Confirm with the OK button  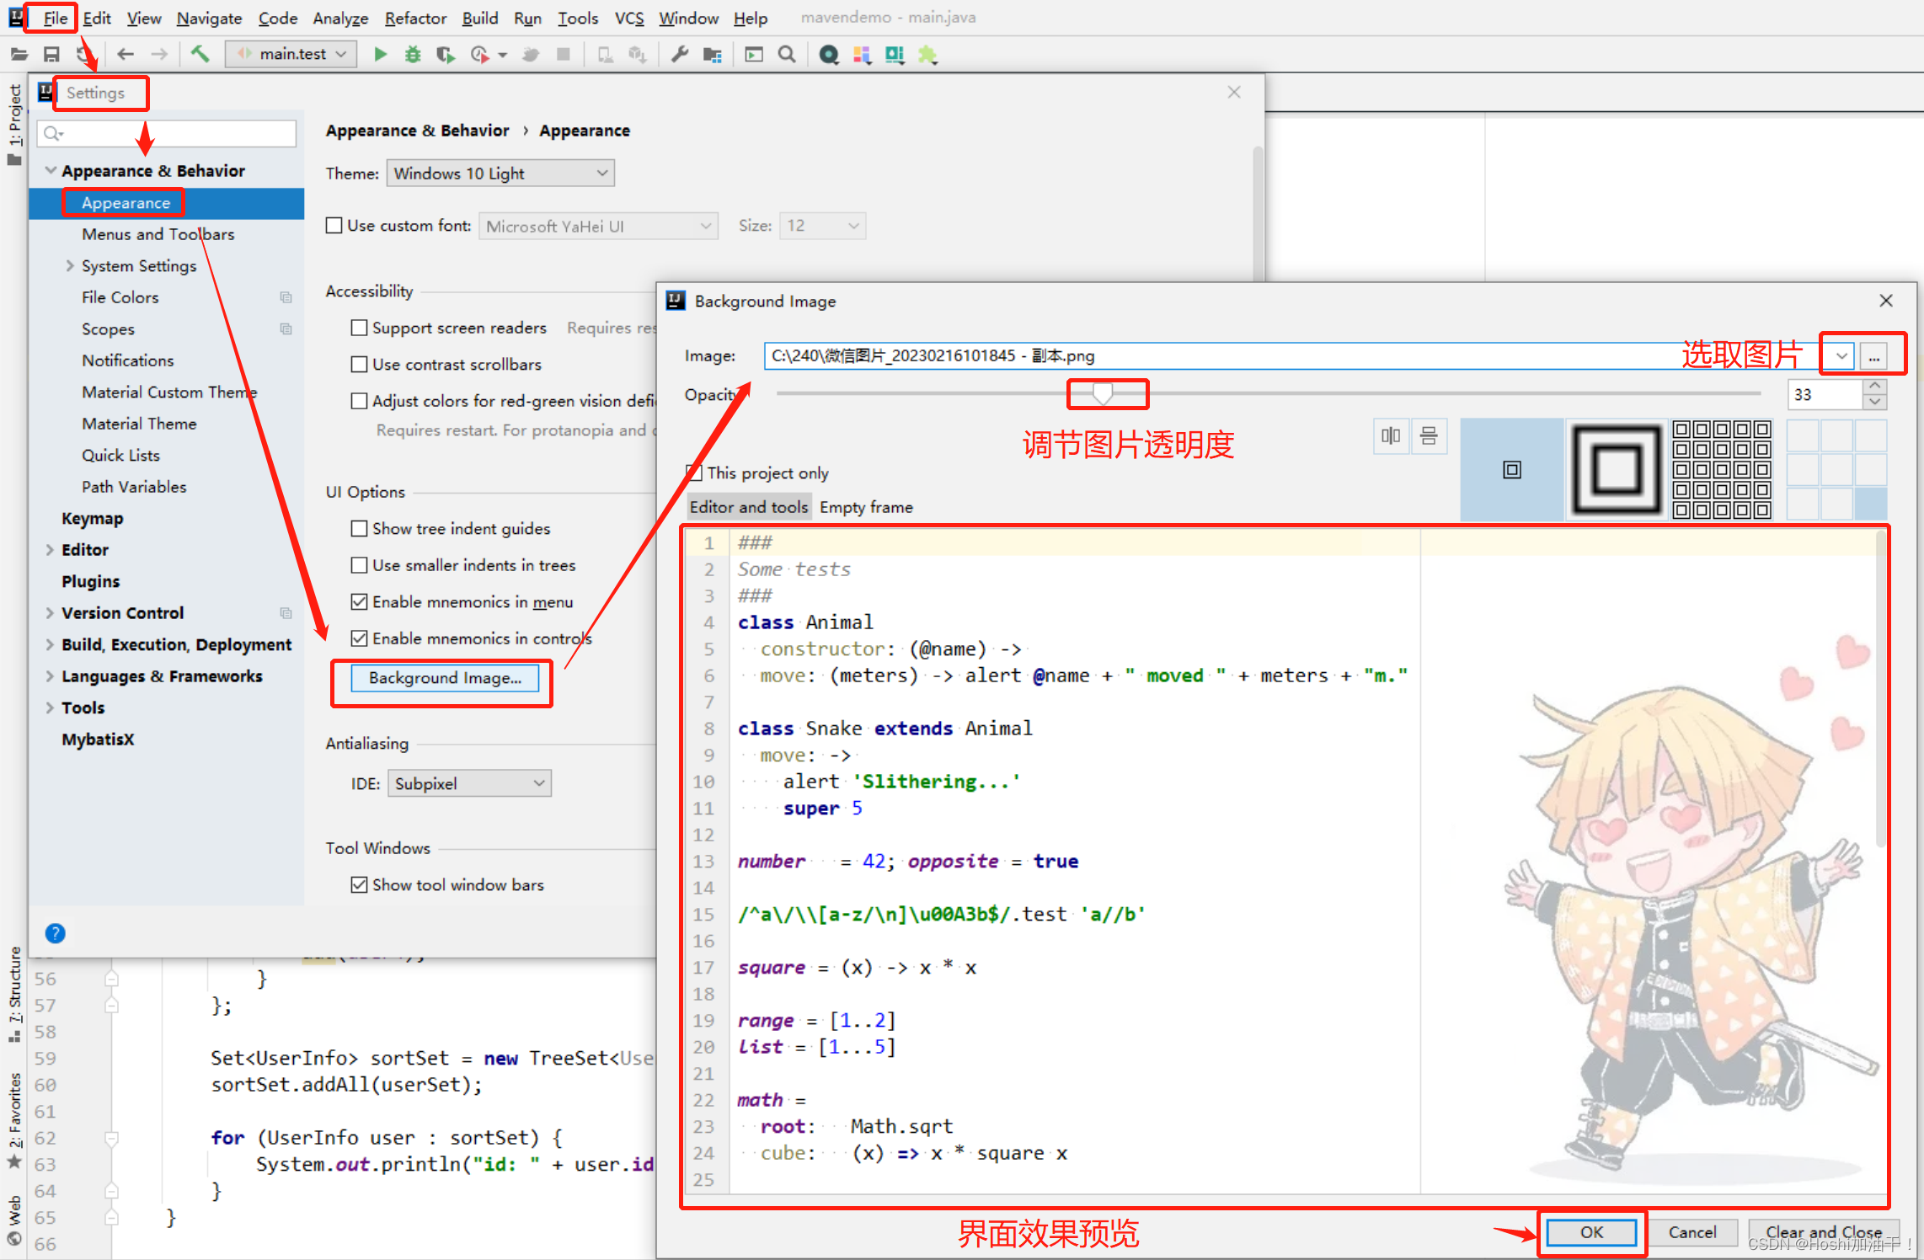1591,1232
